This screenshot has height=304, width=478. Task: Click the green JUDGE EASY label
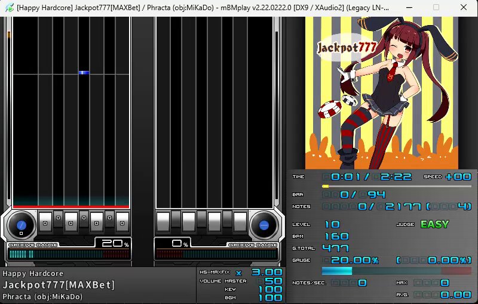[x=435, y=224]
